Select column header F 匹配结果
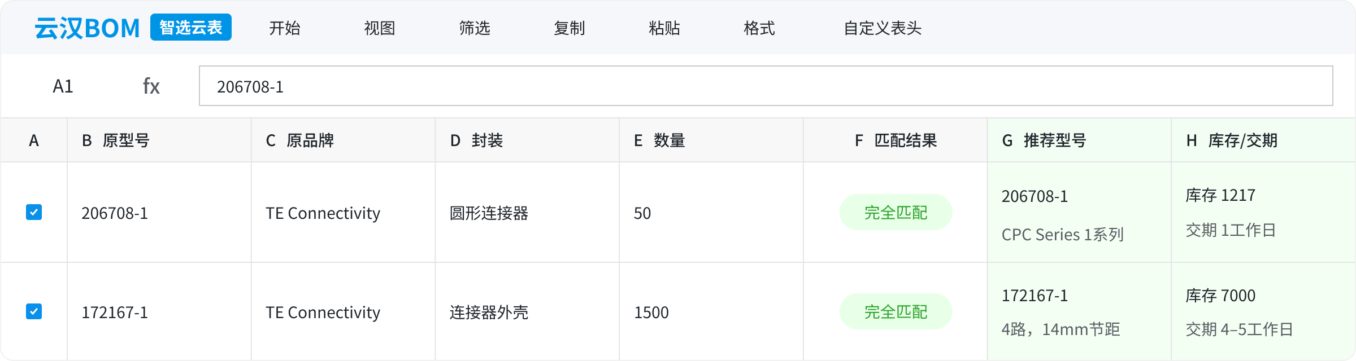The image size is (1356, 361). (x=896, y=140)
